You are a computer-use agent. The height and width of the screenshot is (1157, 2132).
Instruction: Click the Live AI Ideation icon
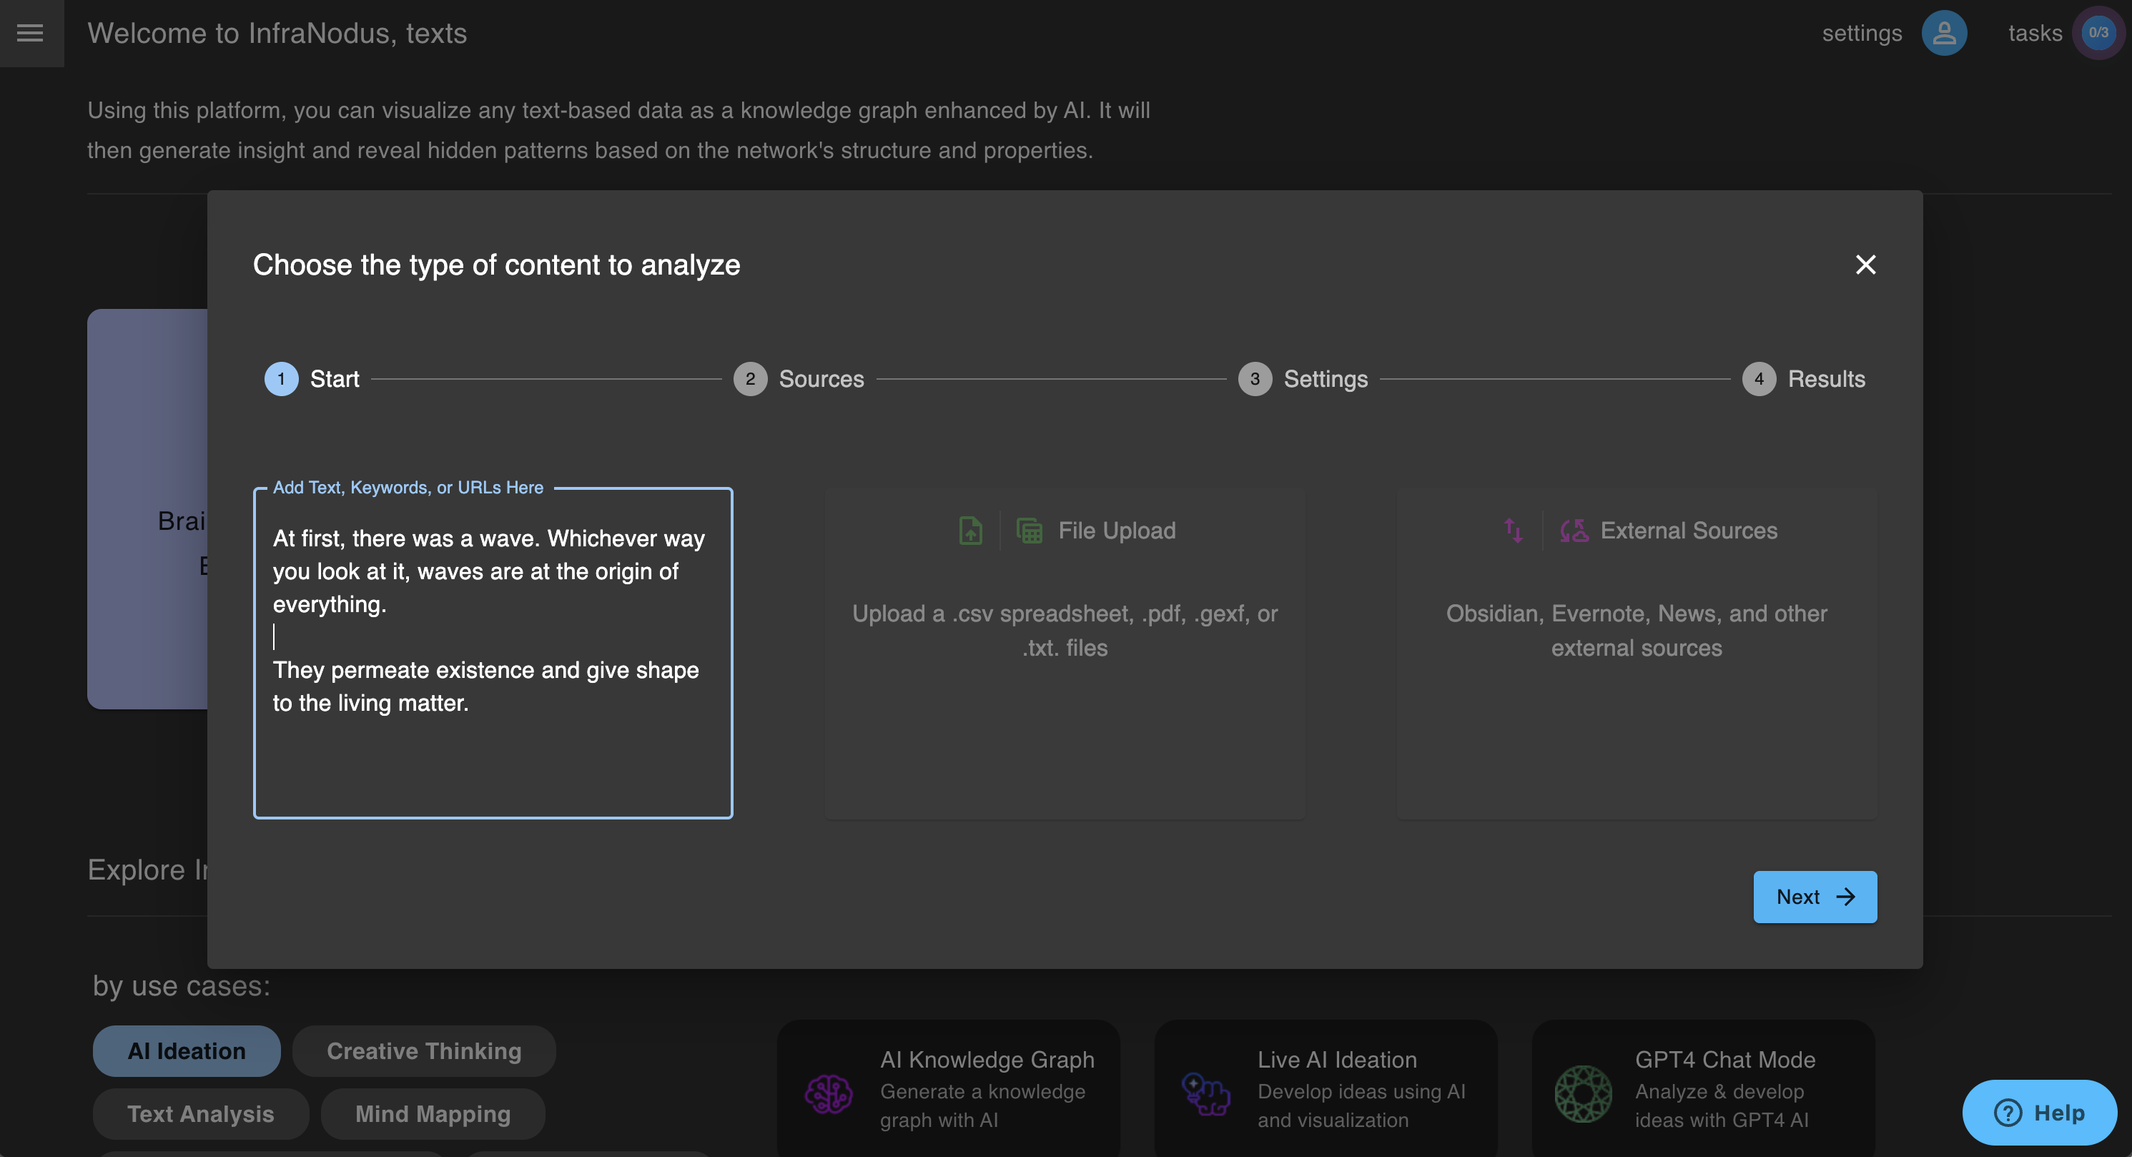1206,1094
